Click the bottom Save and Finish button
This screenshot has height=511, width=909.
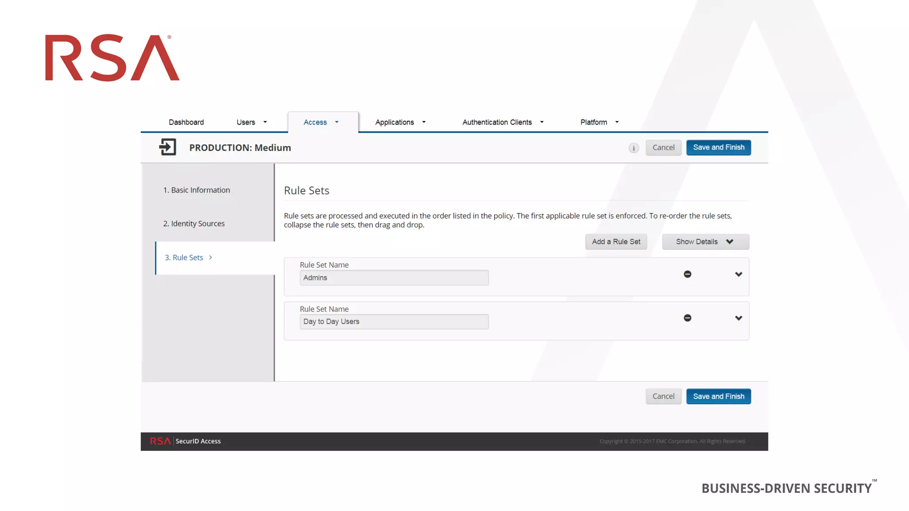[x=719, y=397]
